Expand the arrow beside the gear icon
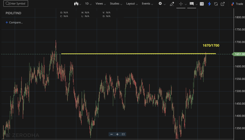Screen dimensions: 245x140 [x=165, y=4]
